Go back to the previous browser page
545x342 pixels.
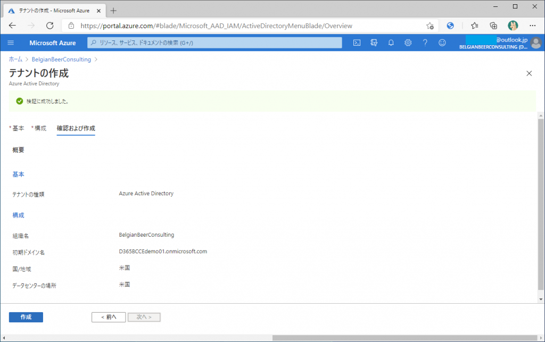(13, 26)
